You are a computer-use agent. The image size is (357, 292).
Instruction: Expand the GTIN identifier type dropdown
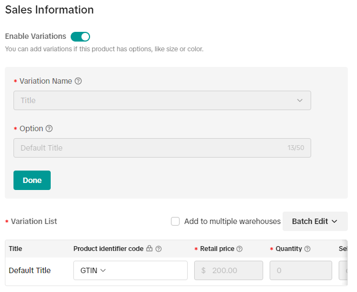(90, 270)
